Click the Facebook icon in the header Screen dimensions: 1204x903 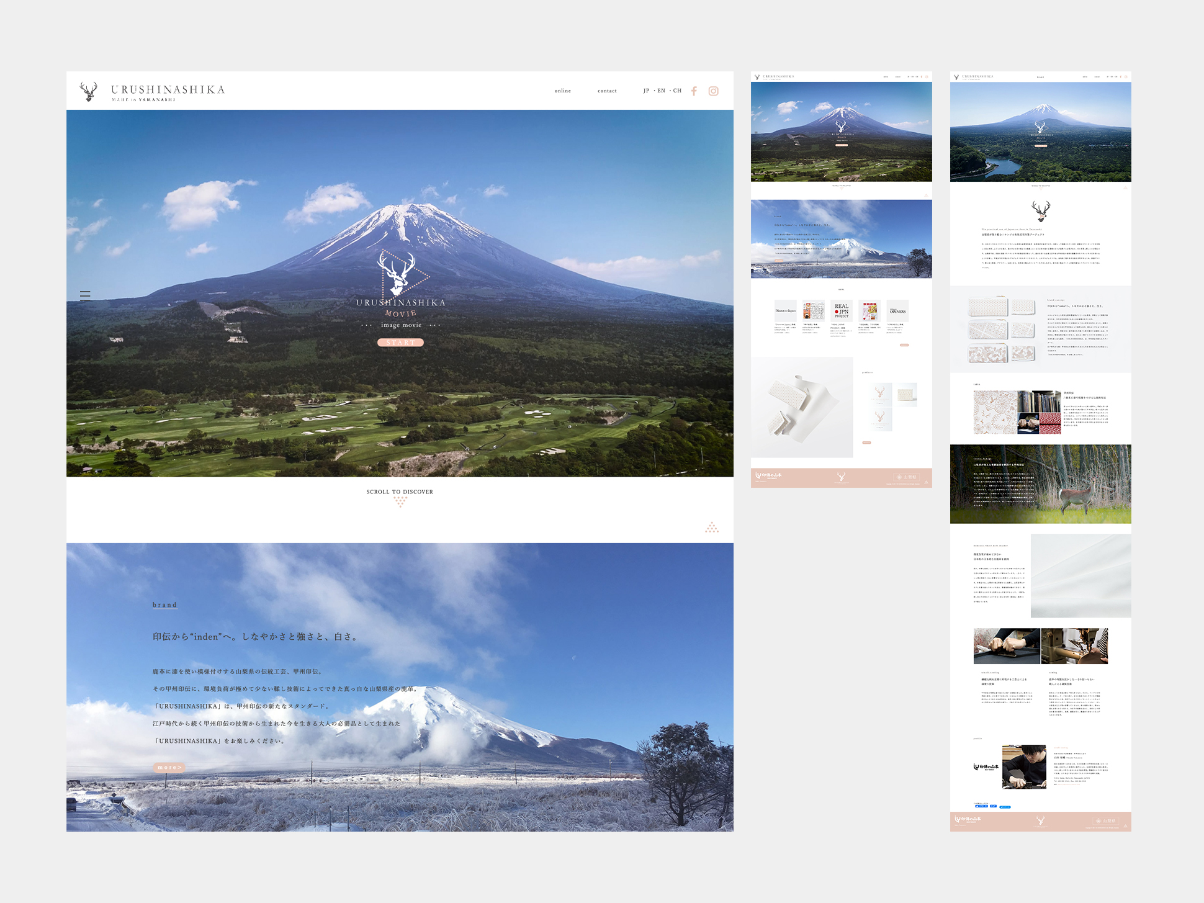point(694,91)
